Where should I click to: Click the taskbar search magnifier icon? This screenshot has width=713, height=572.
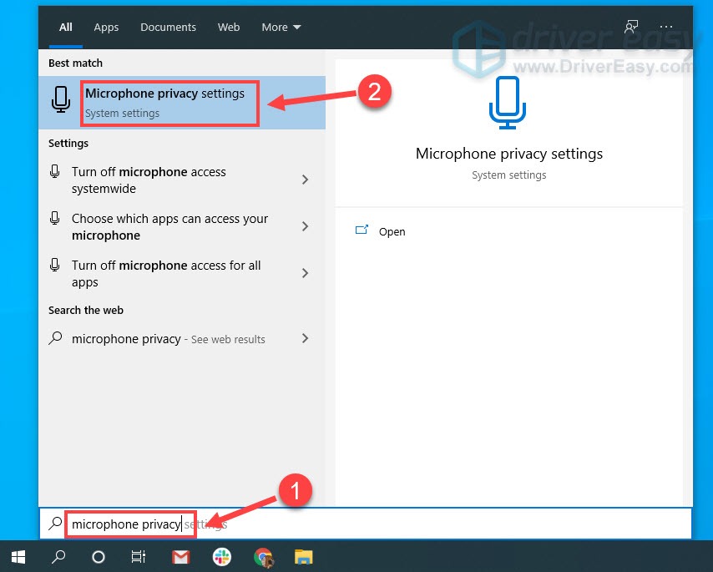tap(58, 557)
